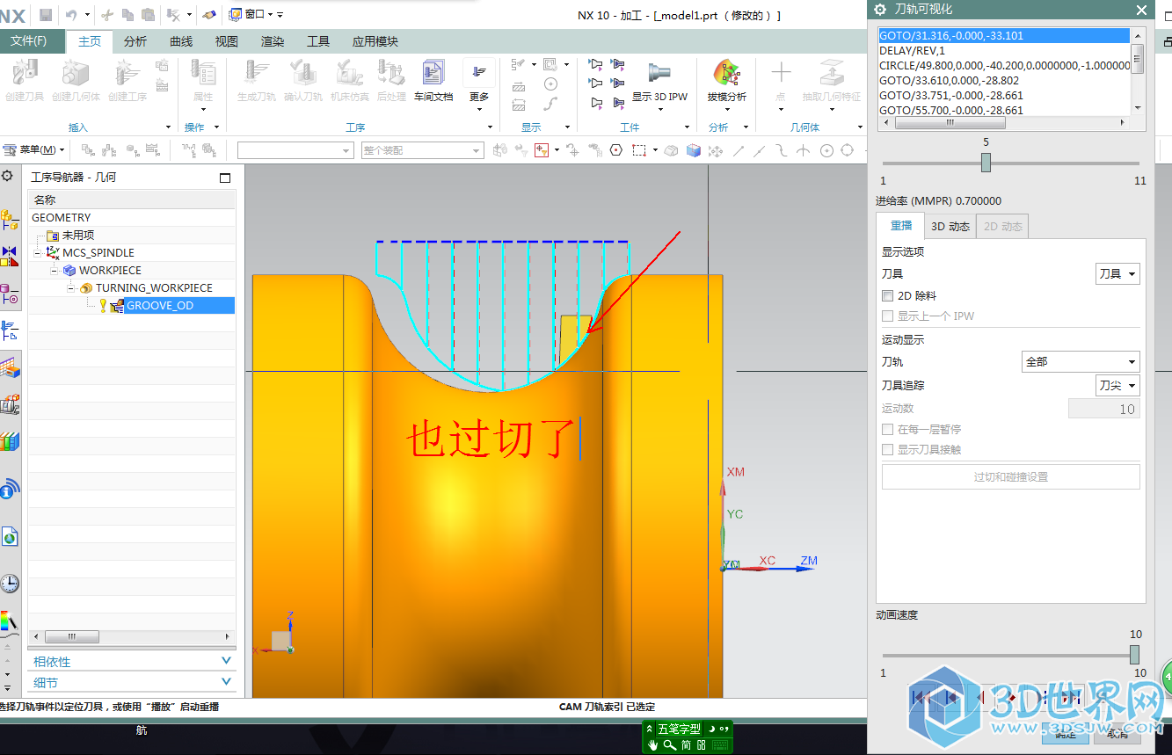Screen dimensions: 1172x755
Task: Collapse the TURNING_WORKPIECE tree node
Action: [x=72, y=288]
